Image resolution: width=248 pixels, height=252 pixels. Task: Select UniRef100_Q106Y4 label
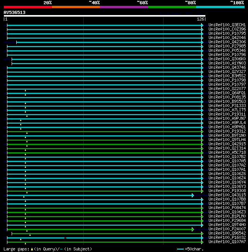(227, 182)
